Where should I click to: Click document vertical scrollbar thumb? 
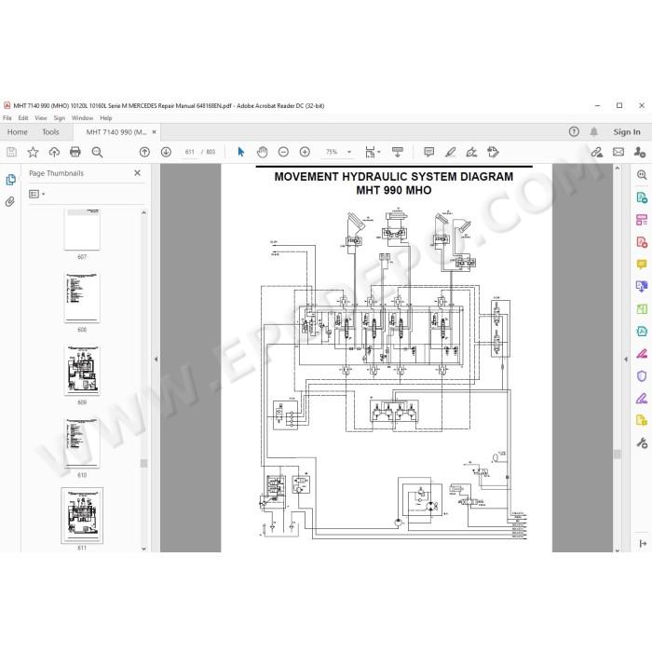tap(617, 455)
